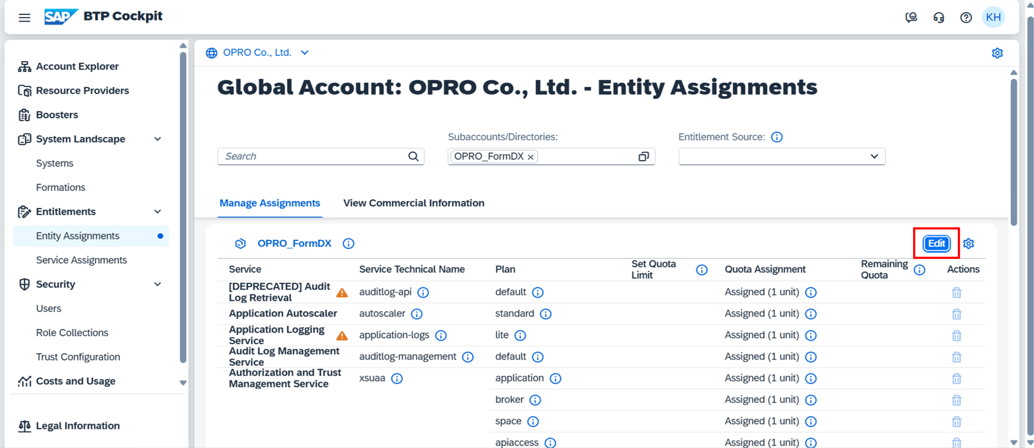Click the feedback chat icon in header

coord(911,17)
